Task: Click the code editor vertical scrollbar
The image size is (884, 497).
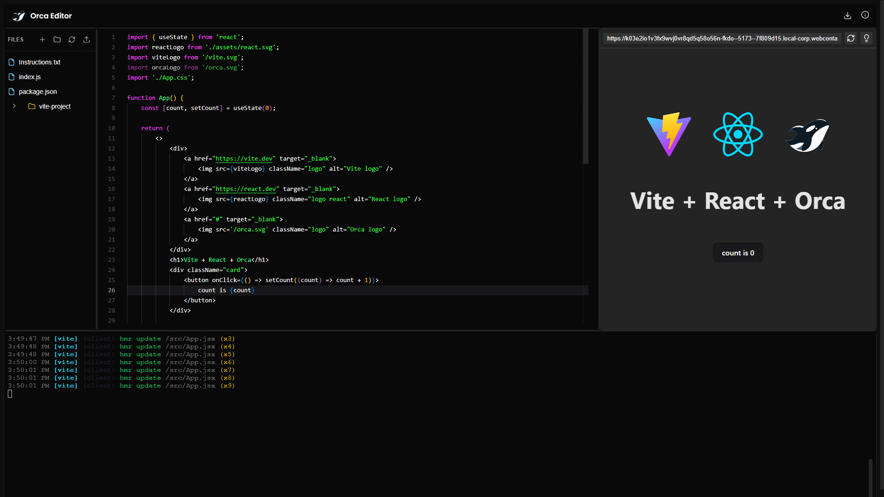Action: (x=586, y=97)
